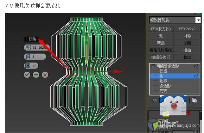Viewport: 204px width, 133px height.
Task: Click the pin stack icon
Action: 154,100
